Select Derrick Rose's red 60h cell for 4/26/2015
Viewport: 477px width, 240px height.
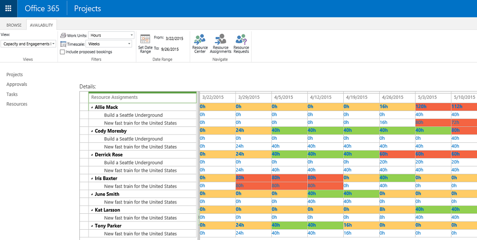click(397, 154)
